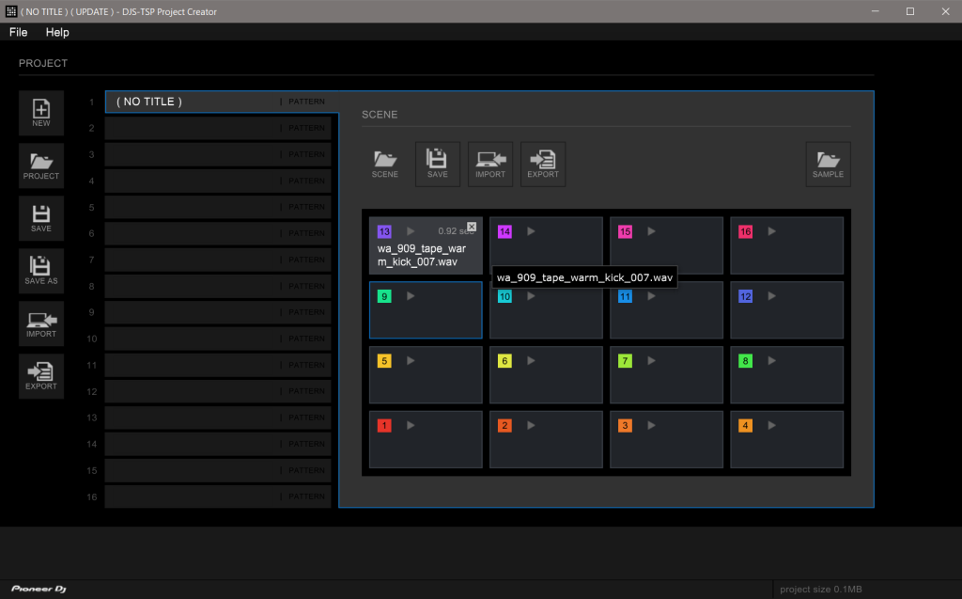
Task: Open the File menu
Action: coord(19,32)
